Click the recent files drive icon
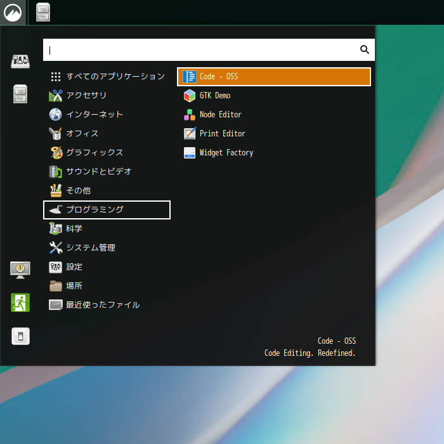Viewport: 444px width, 444px height. (56, 305)
